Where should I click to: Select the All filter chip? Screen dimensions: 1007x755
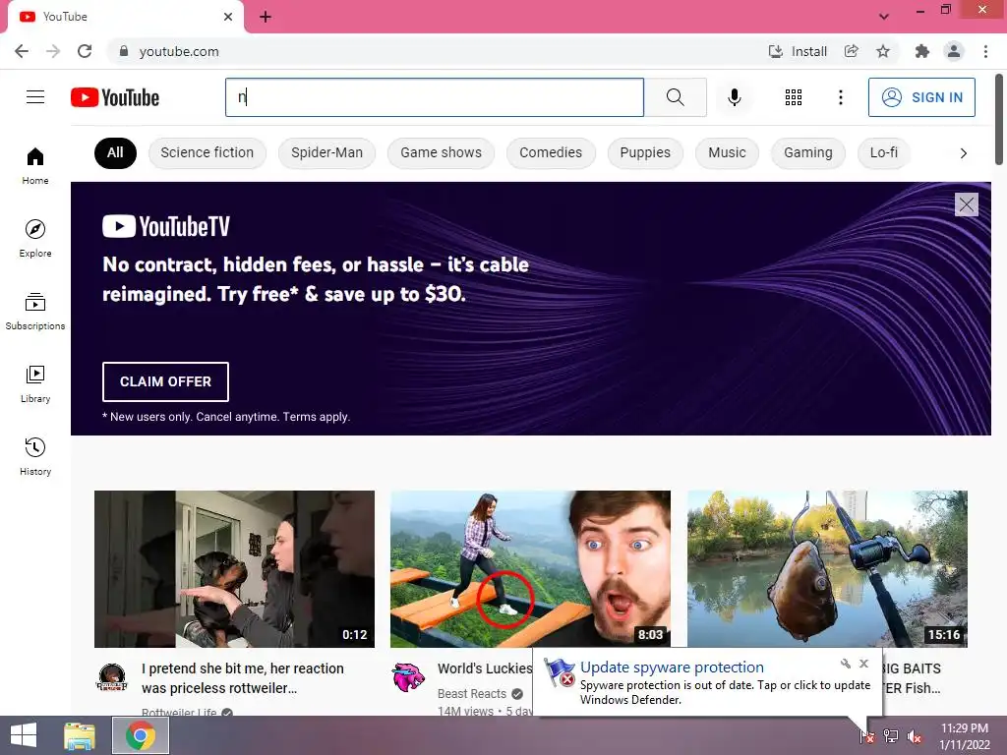(x=116, y=152)
